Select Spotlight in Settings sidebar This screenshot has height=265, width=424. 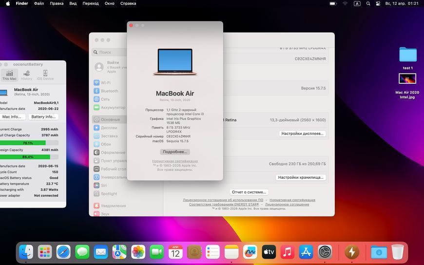pyautogui.click(x=110, y=193)
